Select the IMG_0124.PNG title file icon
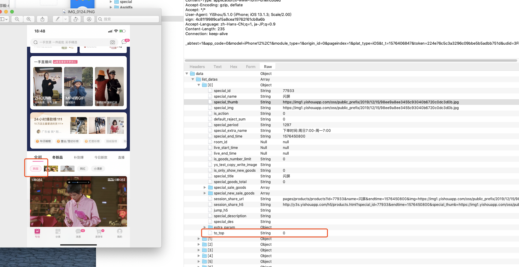 click(64, 12)
